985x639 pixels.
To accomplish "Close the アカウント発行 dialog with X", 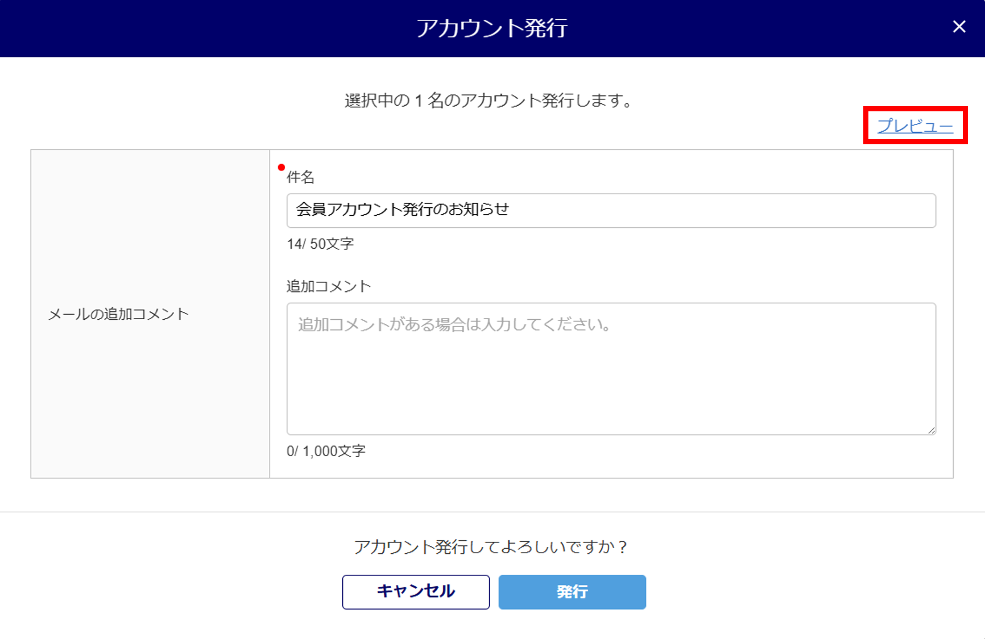I will click(x=959, y=27).
